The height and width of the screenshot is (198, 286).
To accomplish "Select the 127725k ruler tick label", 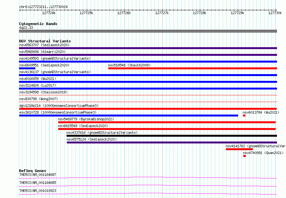I will pos(86,13).
